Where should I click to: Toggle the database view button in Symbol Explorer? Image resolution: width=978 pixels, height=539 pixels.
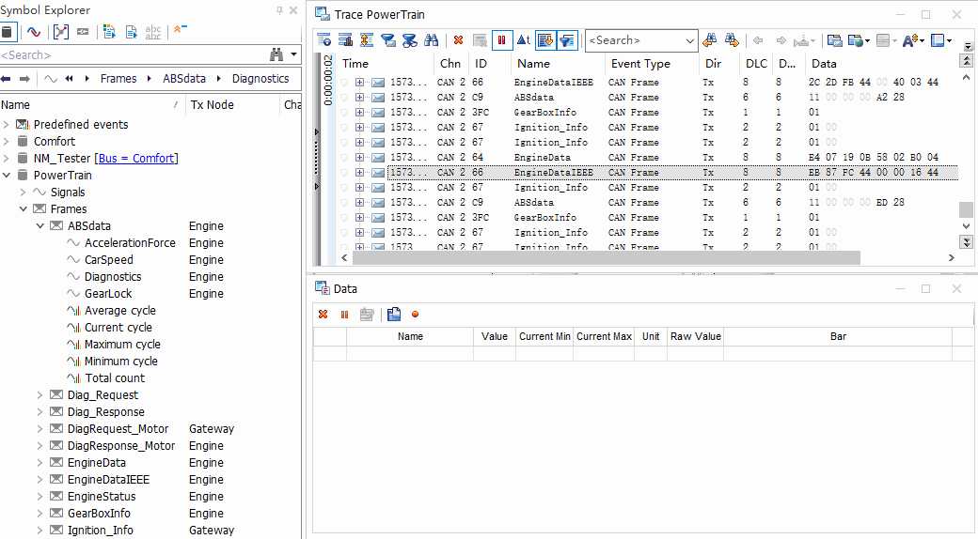coord(8,32)
